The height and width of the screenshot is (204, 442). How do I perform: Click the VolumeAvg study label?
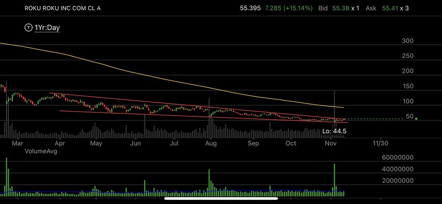(41, 151)
